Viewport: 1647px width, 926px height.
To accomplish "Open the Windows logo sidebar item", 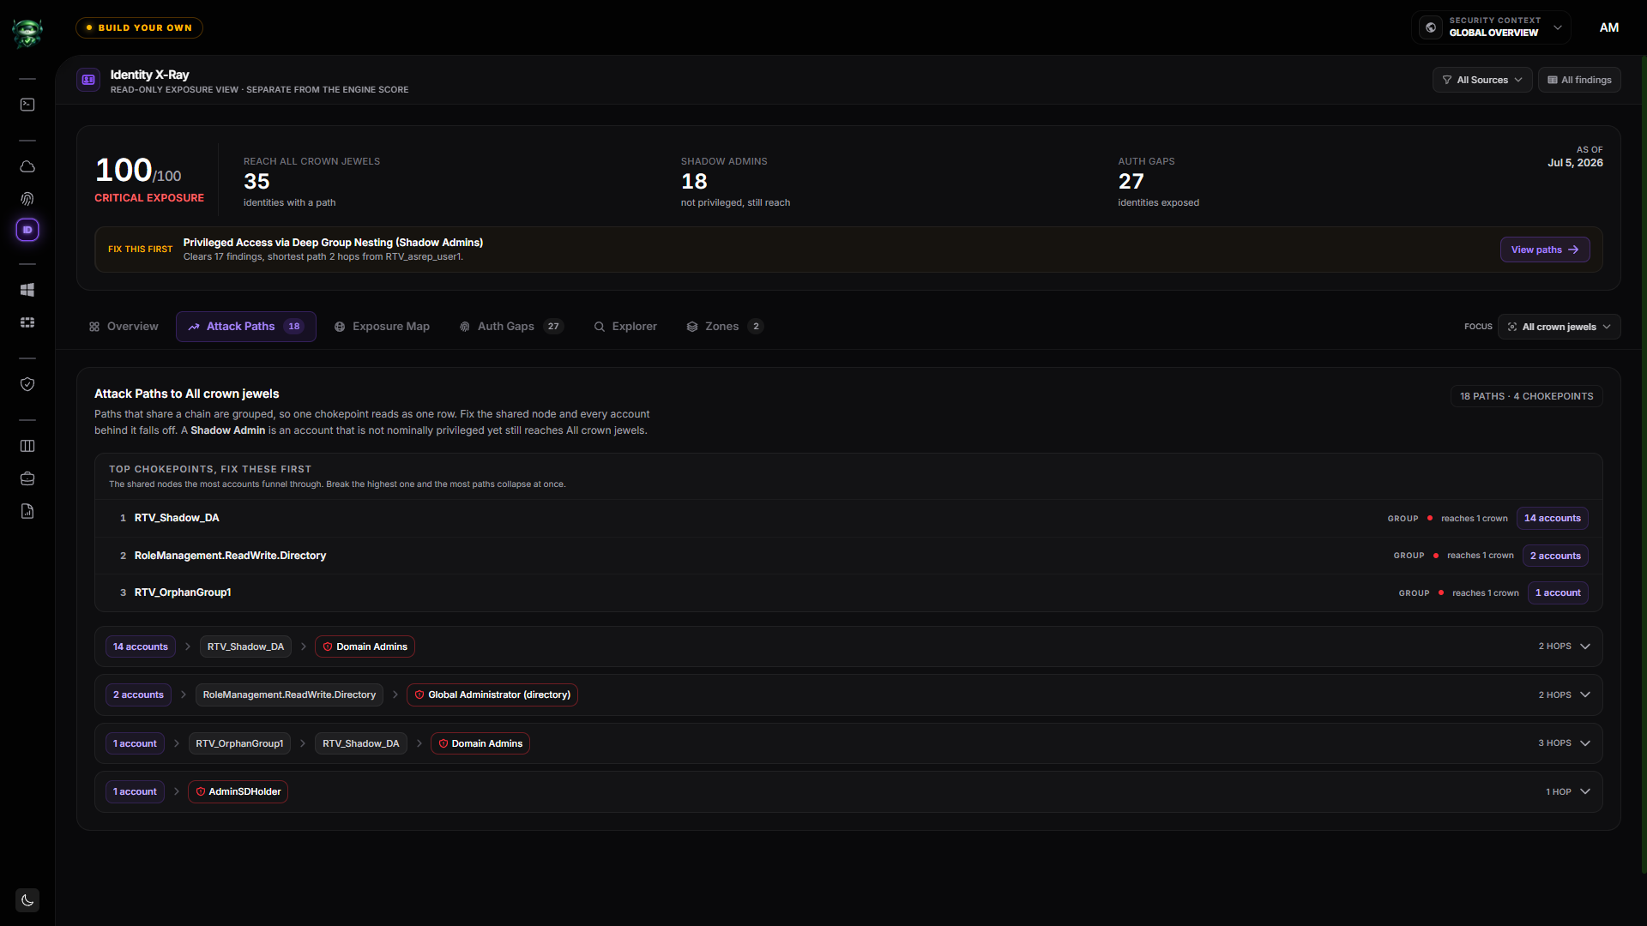I will tap(27, 290).
